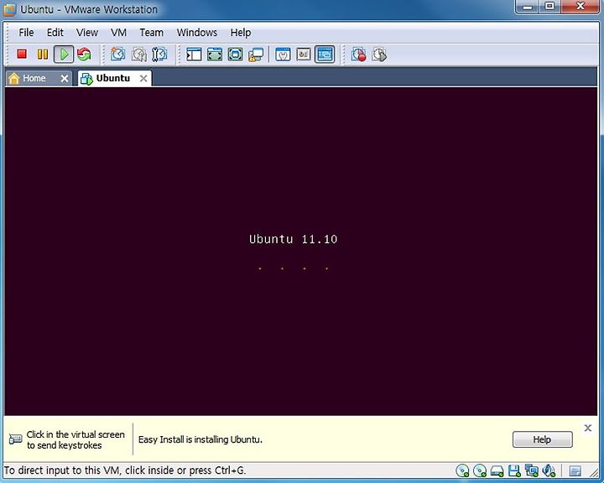Power on the VM with green play icon
This screenshot has height=483, width=604.
pos(64,54)
